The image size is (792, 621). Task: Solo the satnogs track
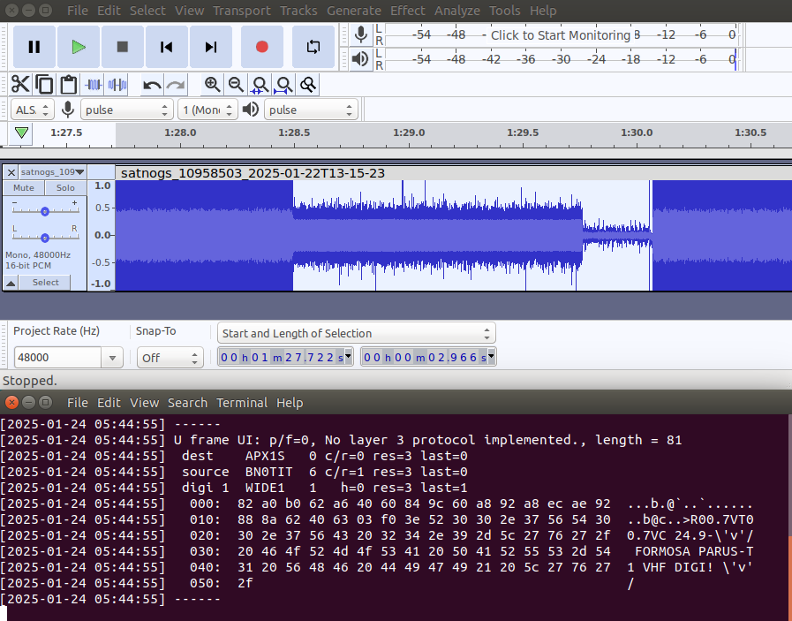click(x=65, y=188)
